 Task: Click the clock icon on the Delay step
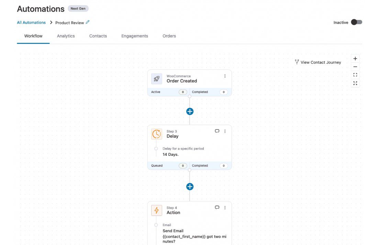click(x=157, y=134)
